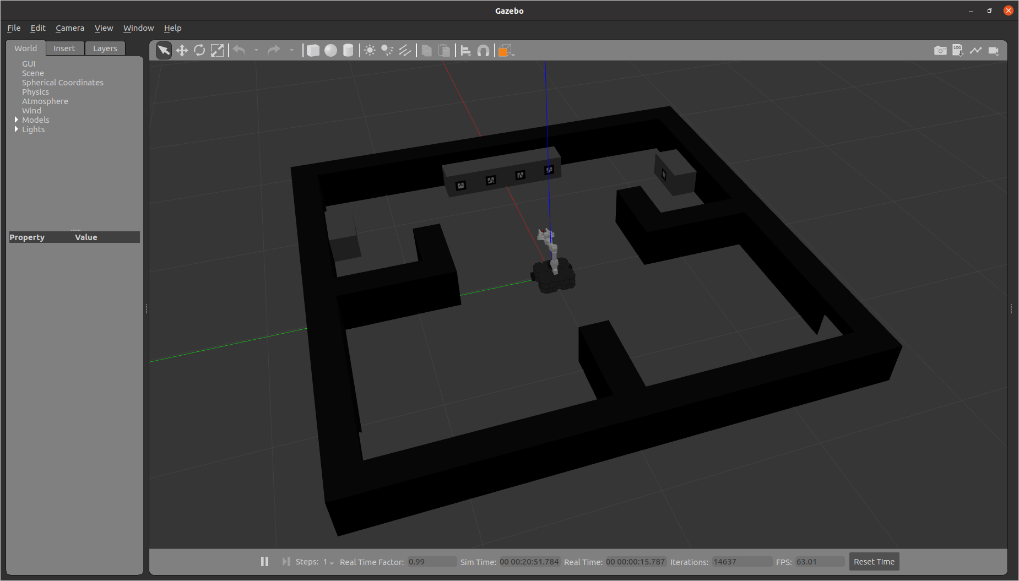Open the Steps count dropdown
This screenshot has height=581, width=1019.
[328, 562]
